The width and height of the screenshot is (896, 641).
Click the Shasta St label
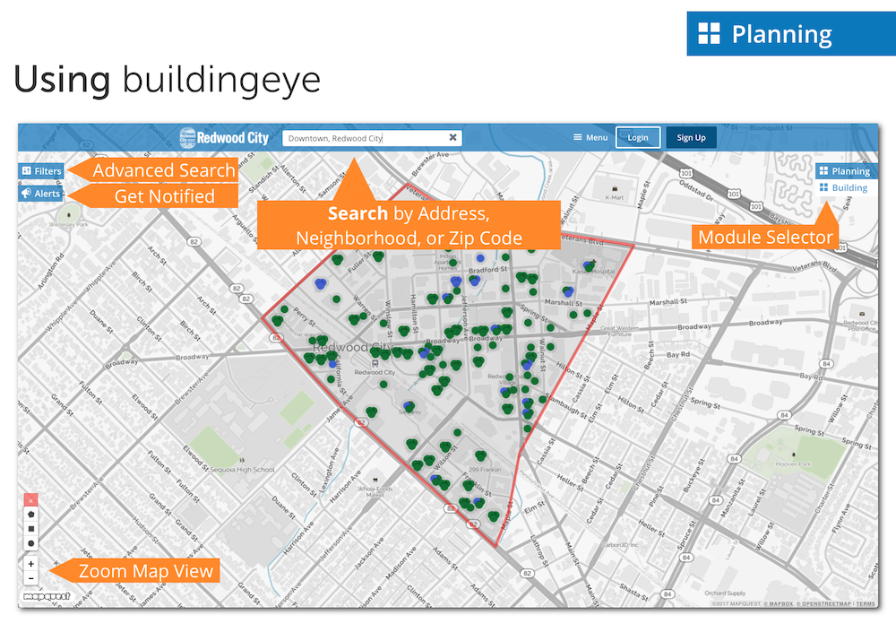pyautogui.click(x=634, y=593)
